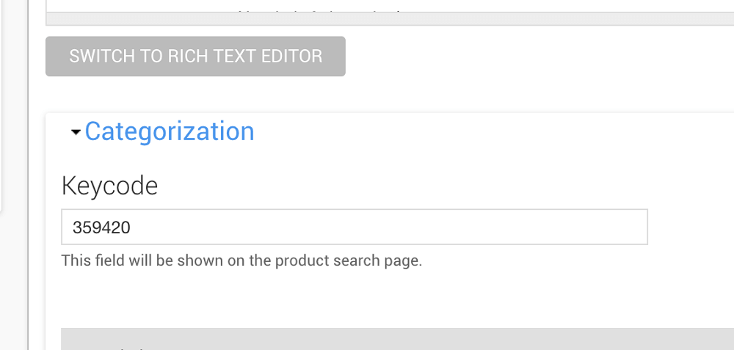Viewport: 734px width, 350px height.
Task: Collapse the Categorization section arrow
Action: [75, 133]
